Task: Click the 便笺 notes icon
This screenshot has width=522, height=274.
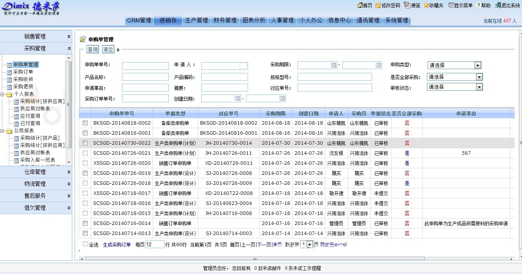Action: coord(407,5)
